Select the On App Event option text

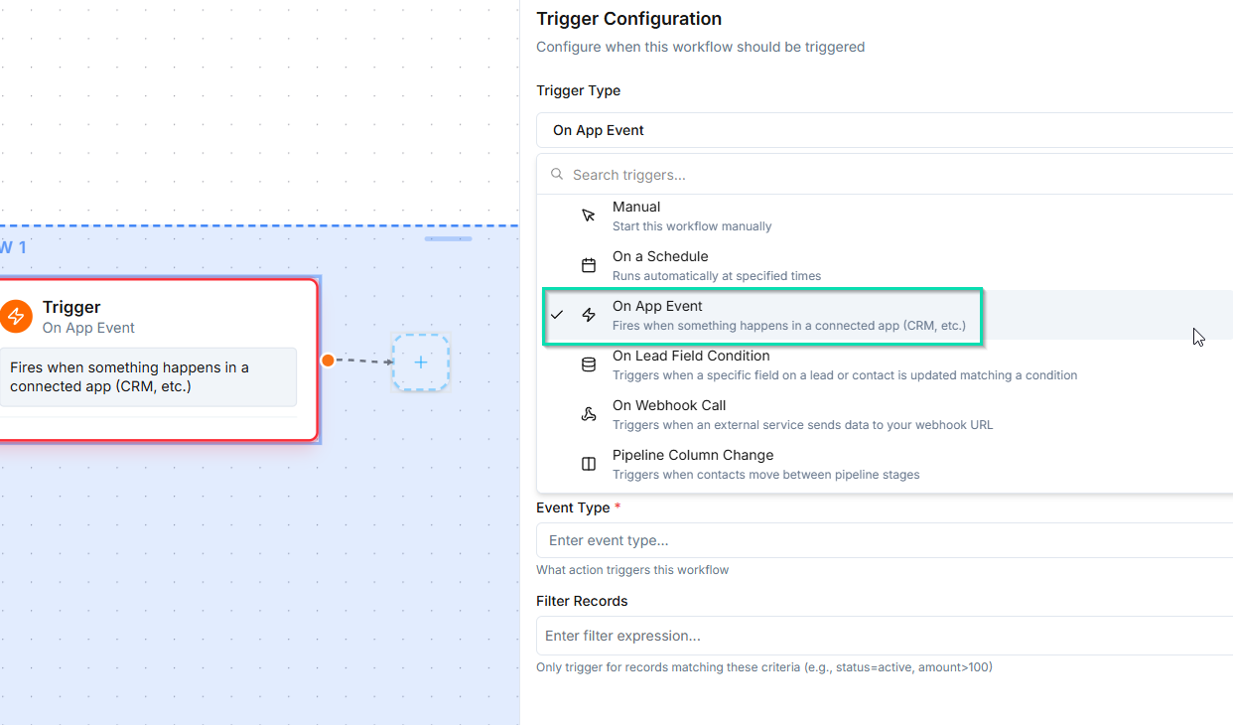657,307
